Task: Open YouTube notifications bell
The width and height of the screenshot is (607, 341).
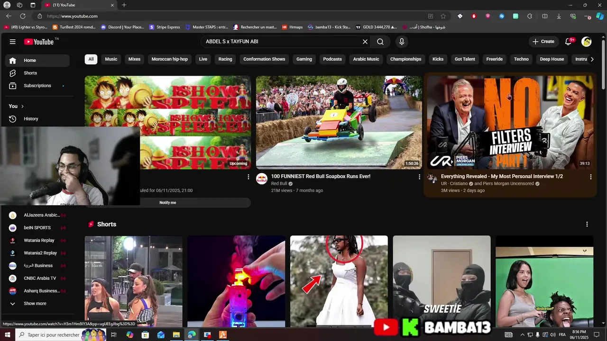Action: click(568, 42)
